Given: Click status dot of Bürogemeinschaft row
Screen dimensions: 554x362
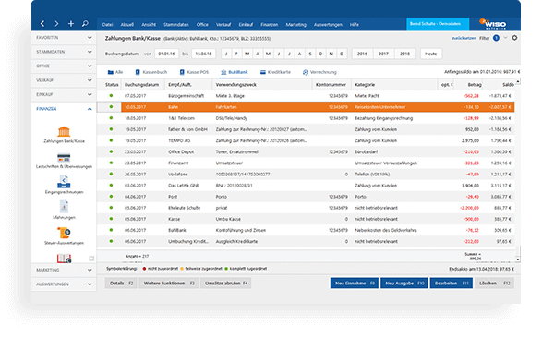Looking at the screenshot, I should tap(112, 96).
